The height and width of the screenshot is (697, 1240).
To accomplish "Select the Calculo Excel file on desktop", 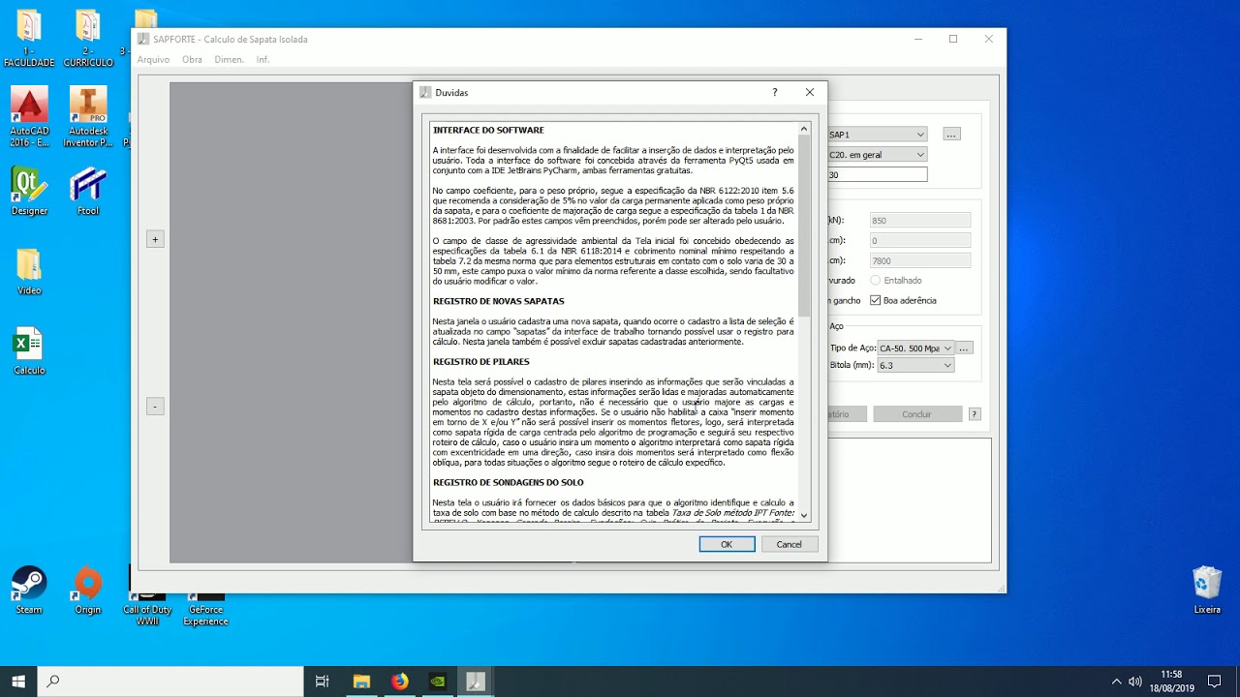I will point(29,351).
